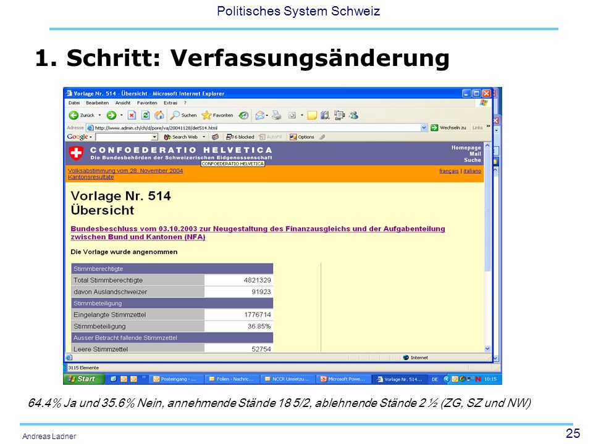Click the 6 blocked popup blocker button
Viewport: 593px width, 444px height.
pos(240,137)
